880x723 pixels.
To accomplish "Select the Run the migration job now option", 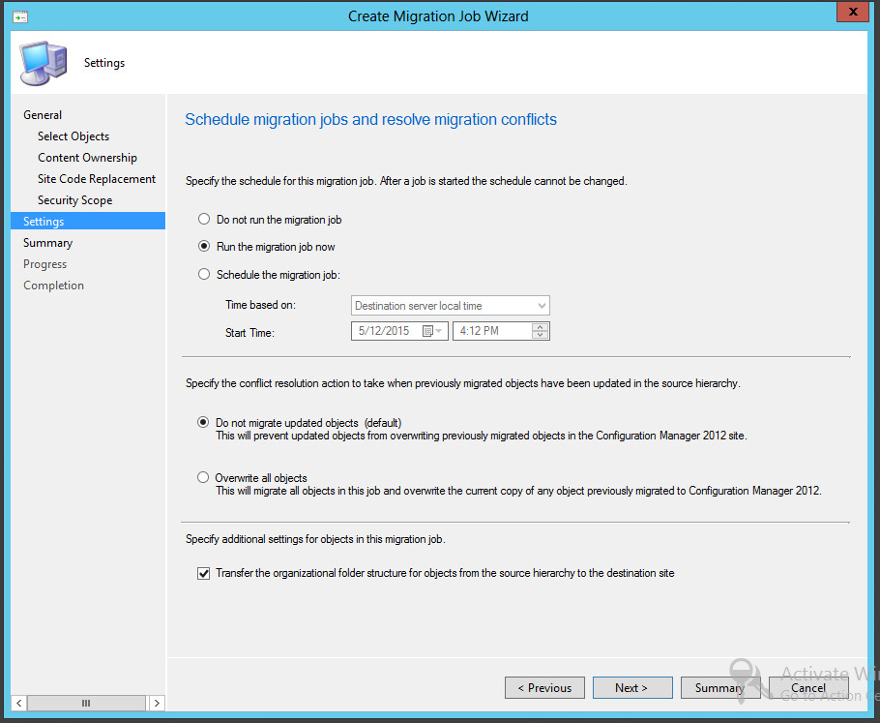I will [204, 246].
